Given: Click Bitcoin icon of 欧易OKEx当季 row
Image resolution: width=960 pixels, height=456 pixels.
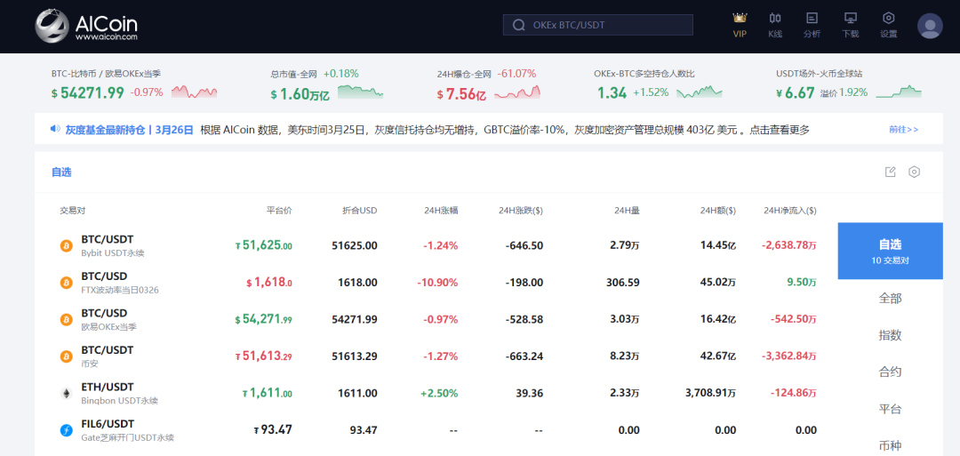Looking at the screenshot, I should pyautogui.click(x=66, y=319).
